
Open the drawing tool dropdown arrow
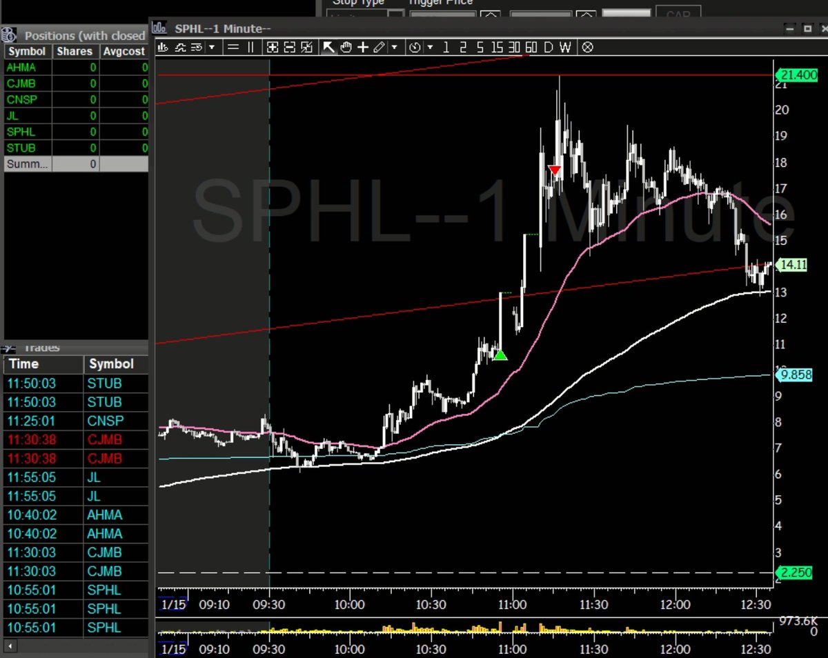point(395,47)
